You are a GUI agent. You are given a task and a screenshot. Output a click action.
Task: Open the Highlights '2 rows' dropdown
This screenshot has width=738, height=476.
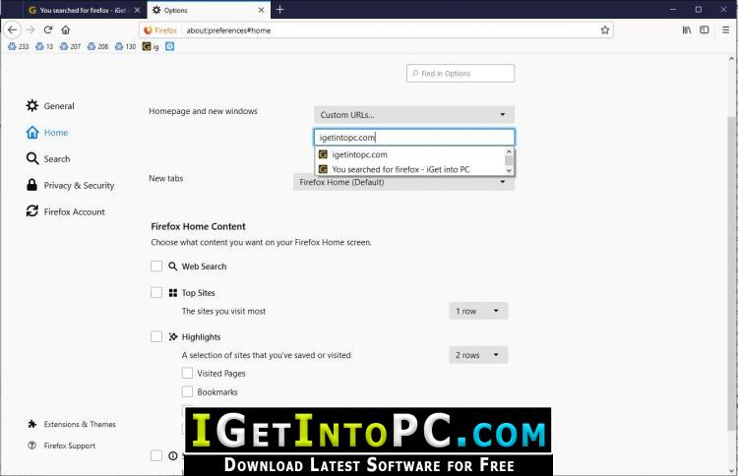[x=478, y=355]
